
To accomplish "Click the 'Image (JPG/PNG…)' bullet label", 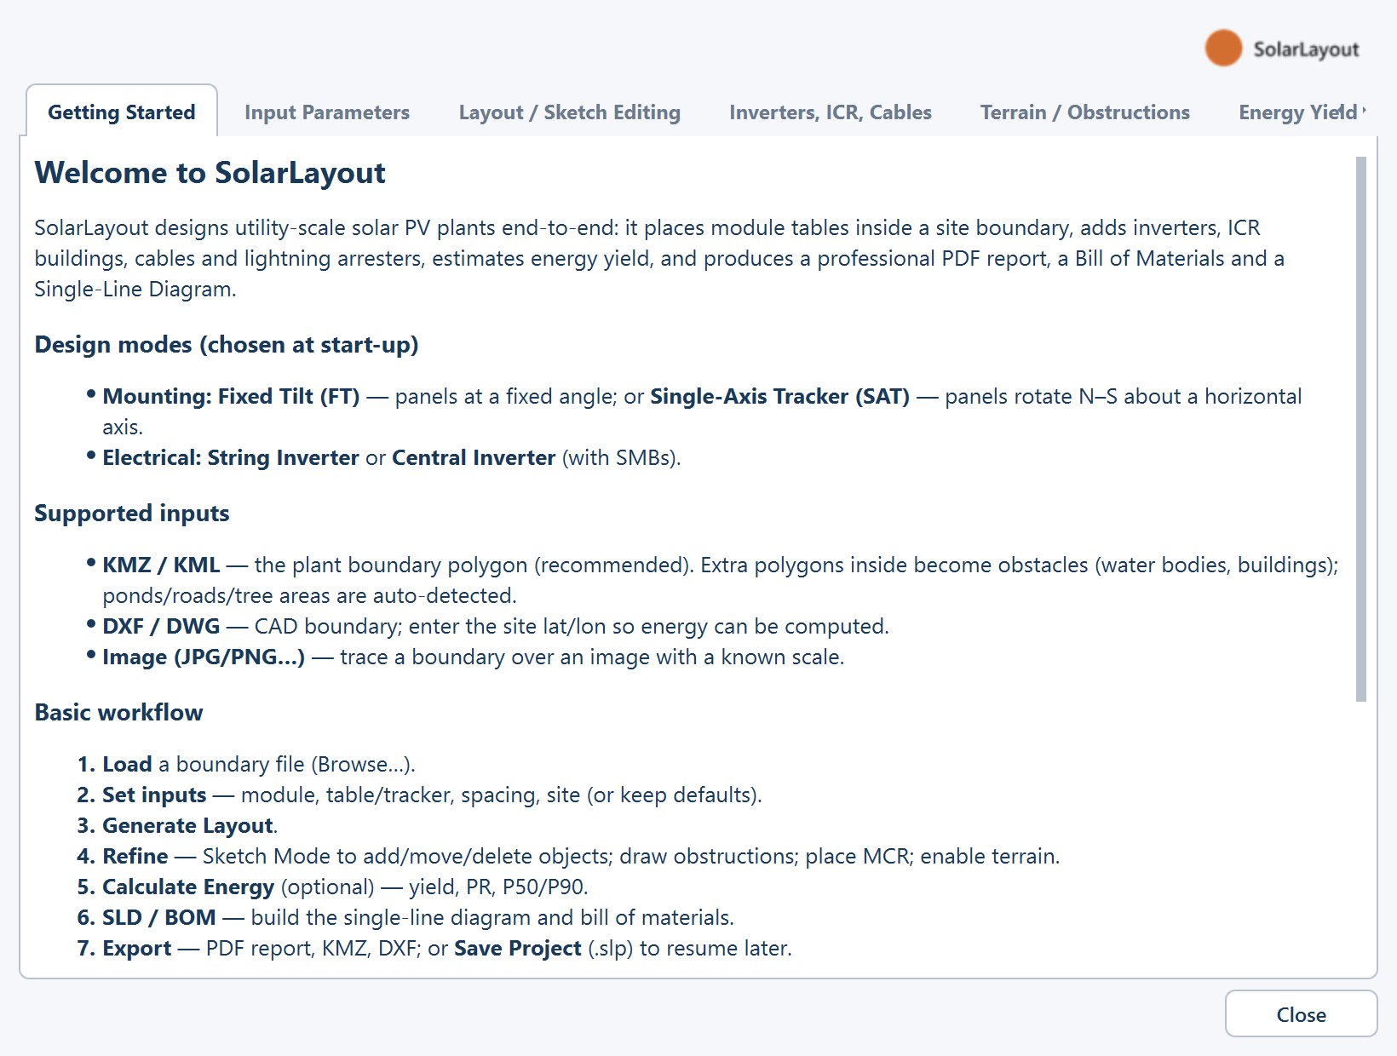I will tap(204, 657).
